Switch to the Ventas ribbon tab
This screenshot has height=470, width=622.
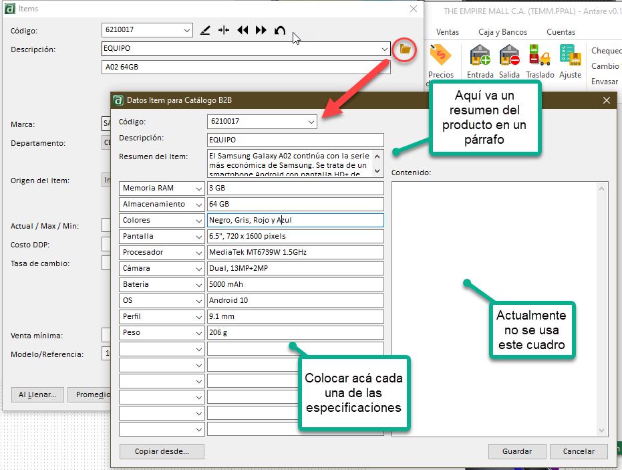[447, 32]
